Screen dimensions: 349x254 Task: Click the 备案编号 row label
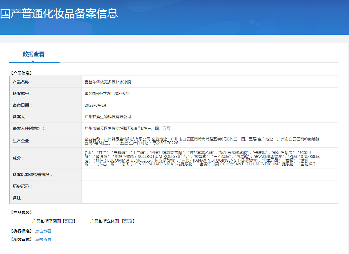[23, 94]
